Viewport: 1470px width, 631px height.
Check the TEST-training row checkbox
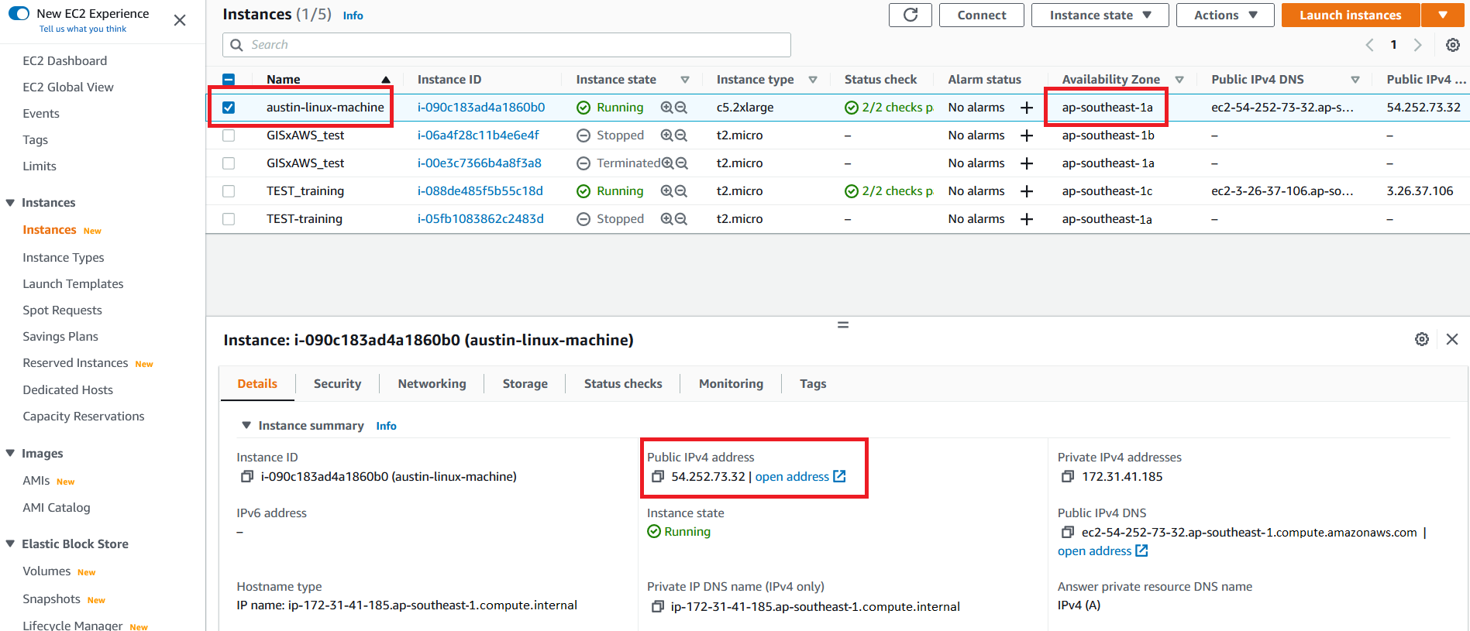[229, 219]
